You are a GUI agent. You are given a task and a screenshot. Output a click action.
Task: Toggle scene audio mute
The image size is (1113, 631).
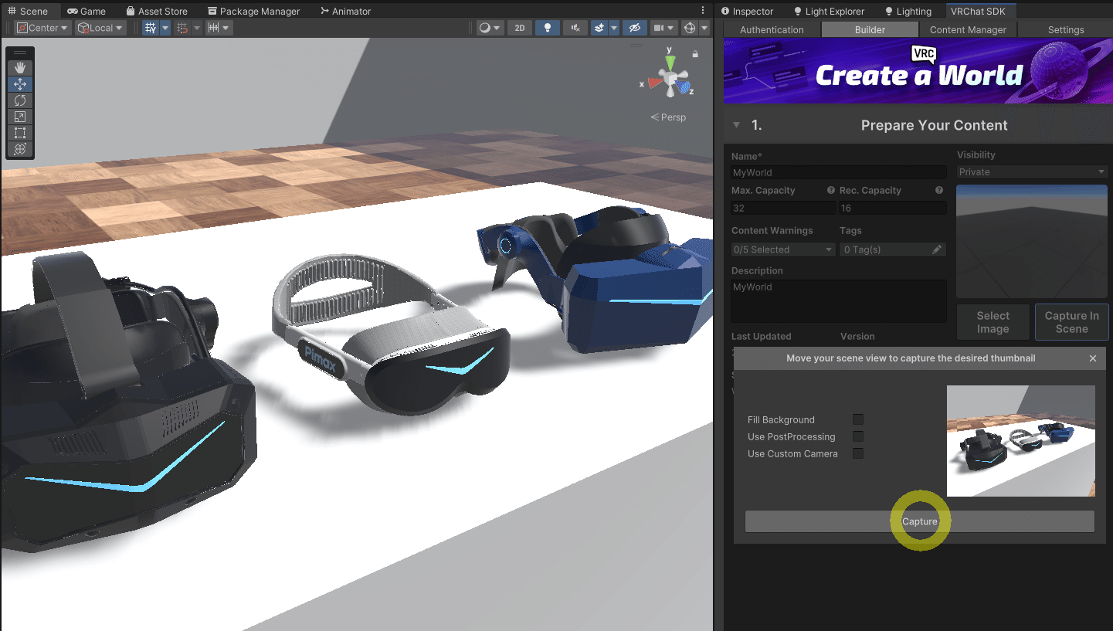pyautogui.click(x=575, y=28)
